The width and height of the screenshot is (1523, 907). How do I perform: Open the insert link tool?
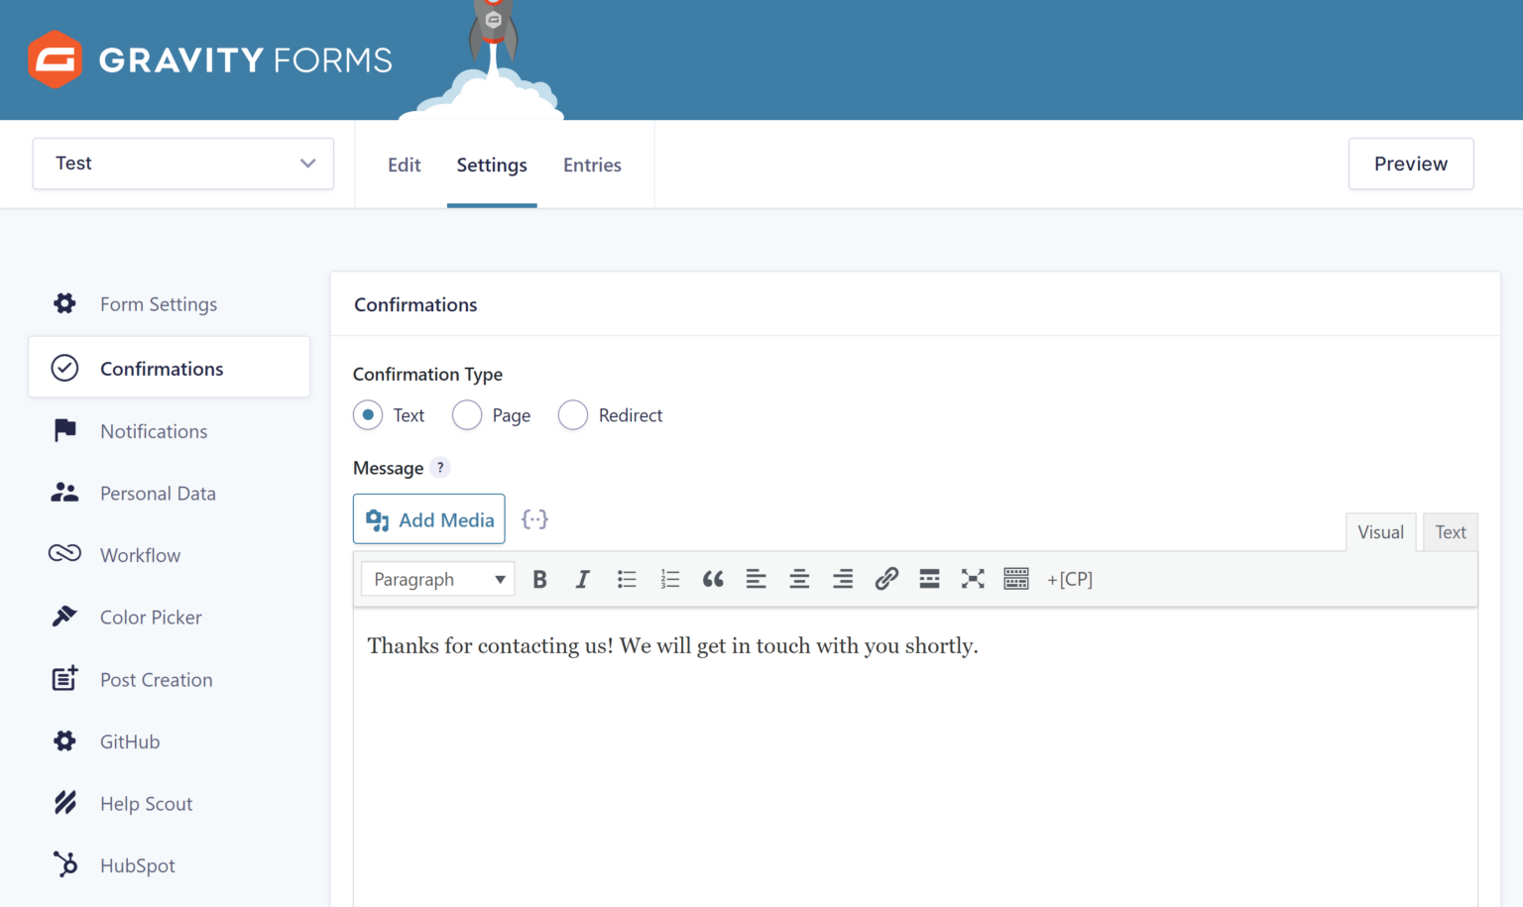885,578
